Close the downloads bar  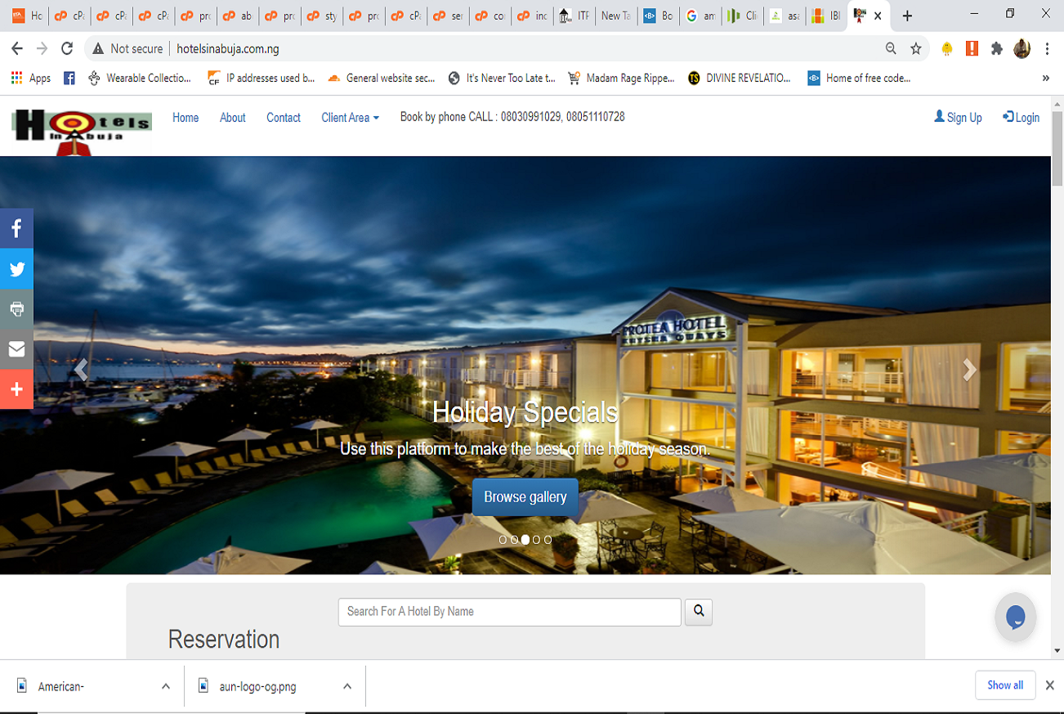tap(1050, 685)
